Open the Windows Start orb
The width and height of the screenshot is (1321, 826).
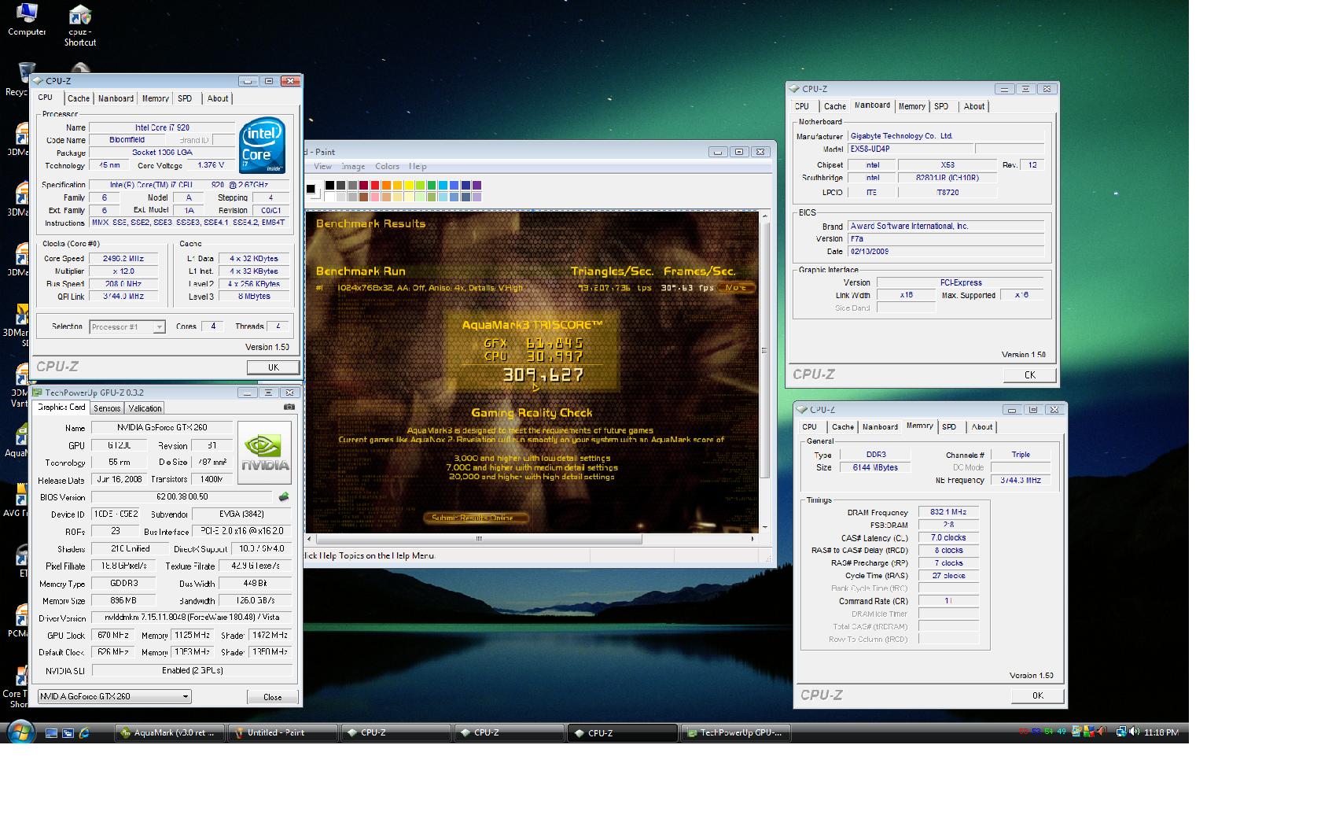pos(21,732)
